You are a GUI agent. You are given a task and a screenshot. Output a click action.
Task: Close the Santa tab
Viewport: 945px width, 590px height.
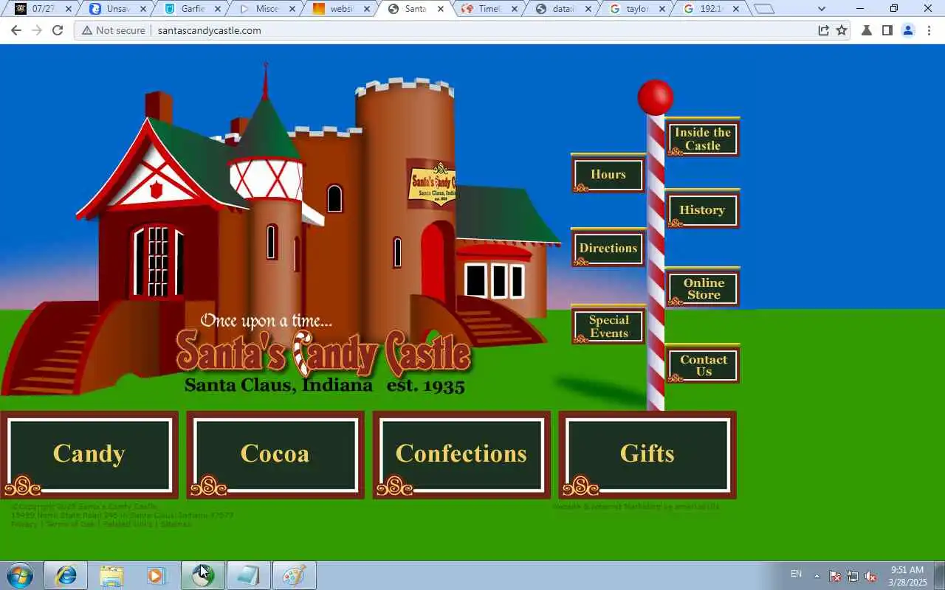point(441,9)
